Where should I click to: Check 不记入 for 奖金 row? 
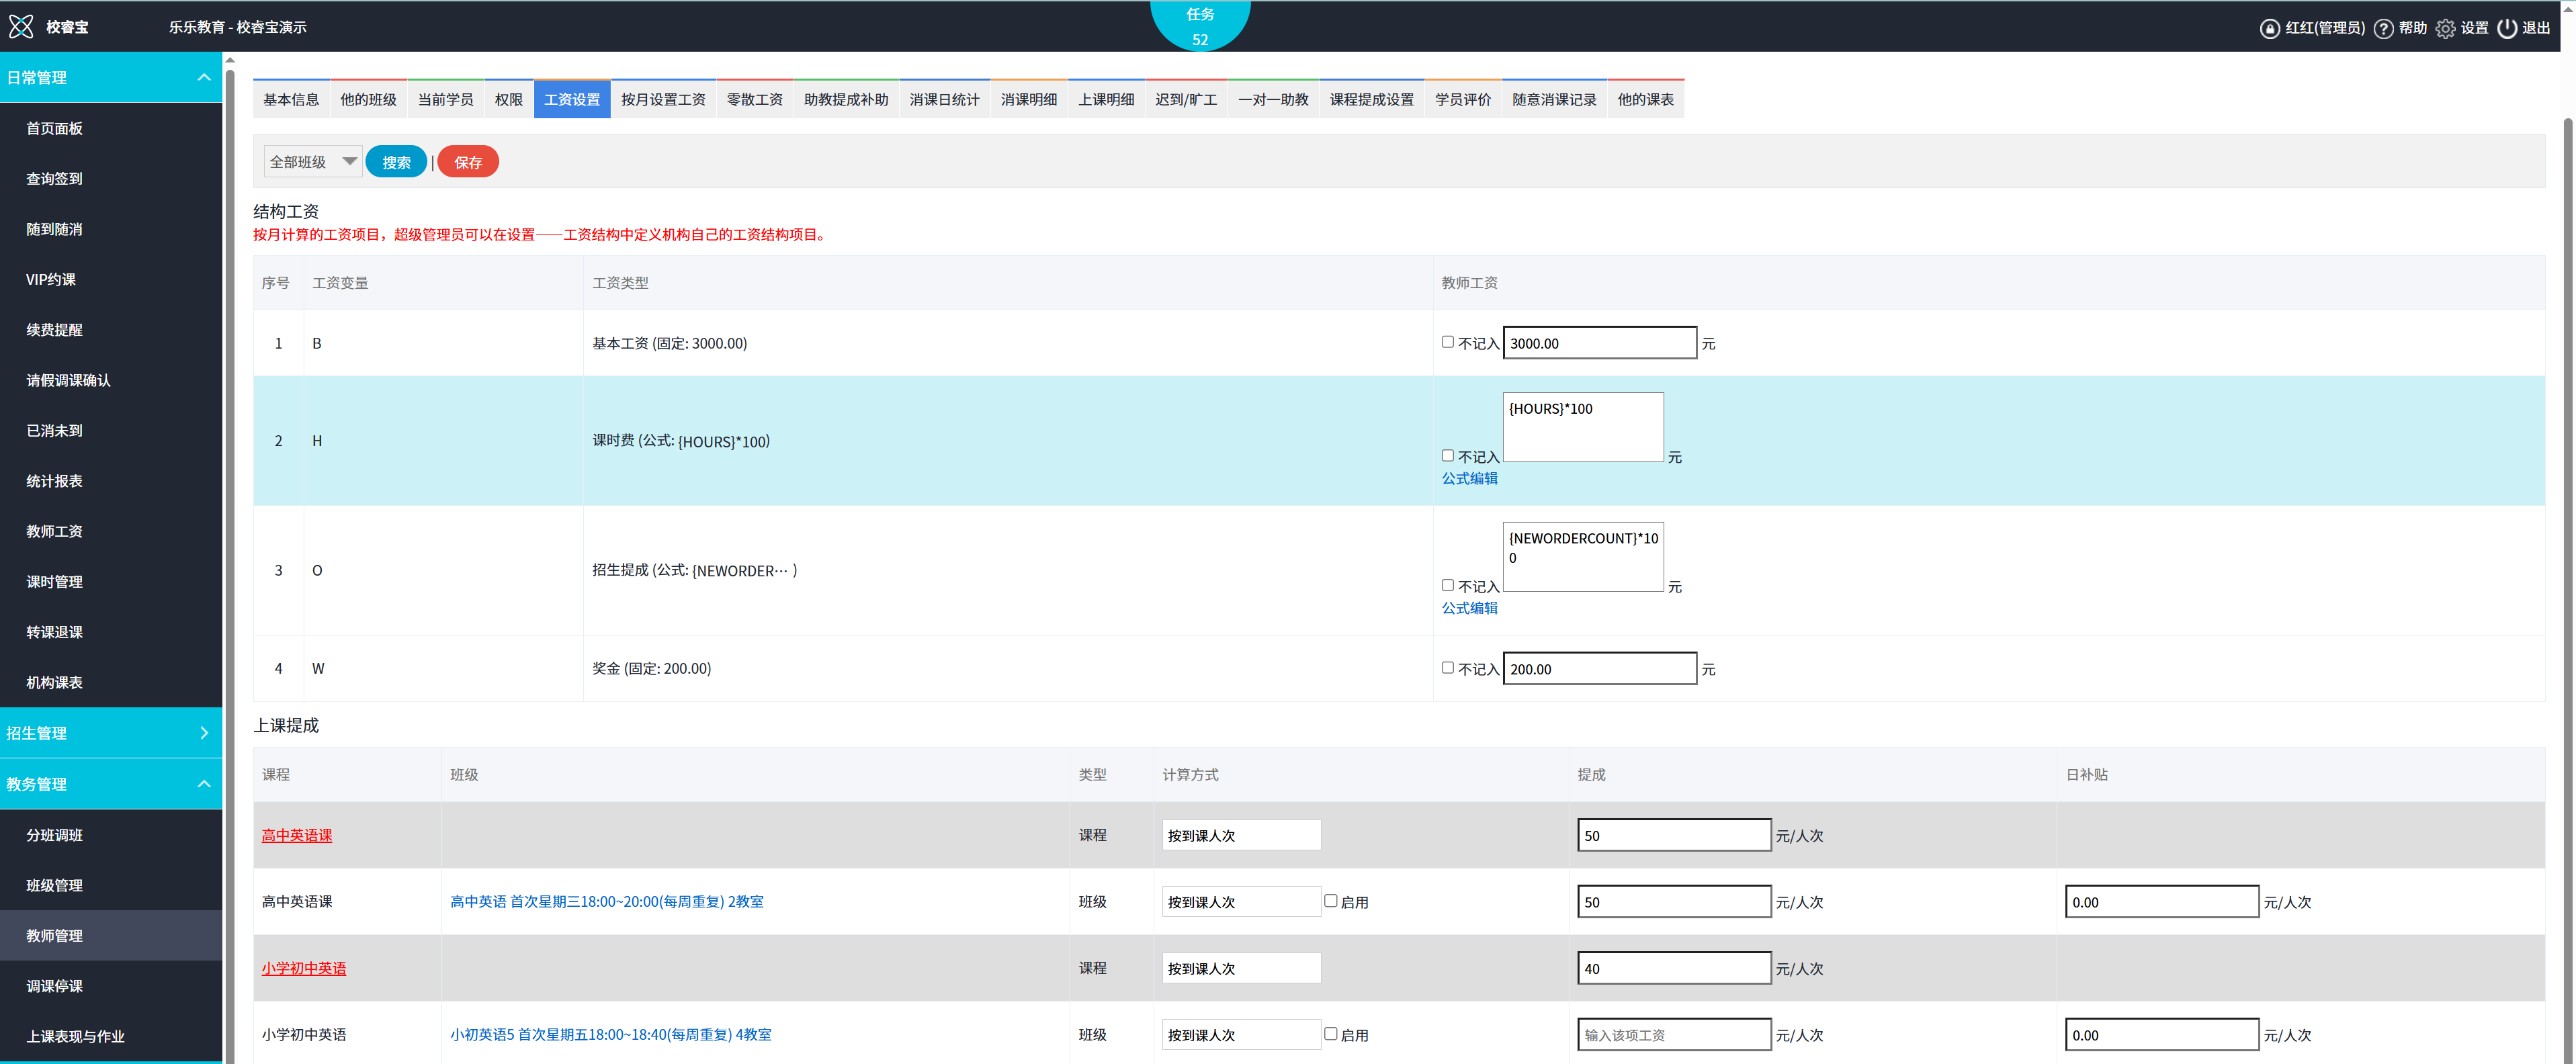tap(1447, 668)
